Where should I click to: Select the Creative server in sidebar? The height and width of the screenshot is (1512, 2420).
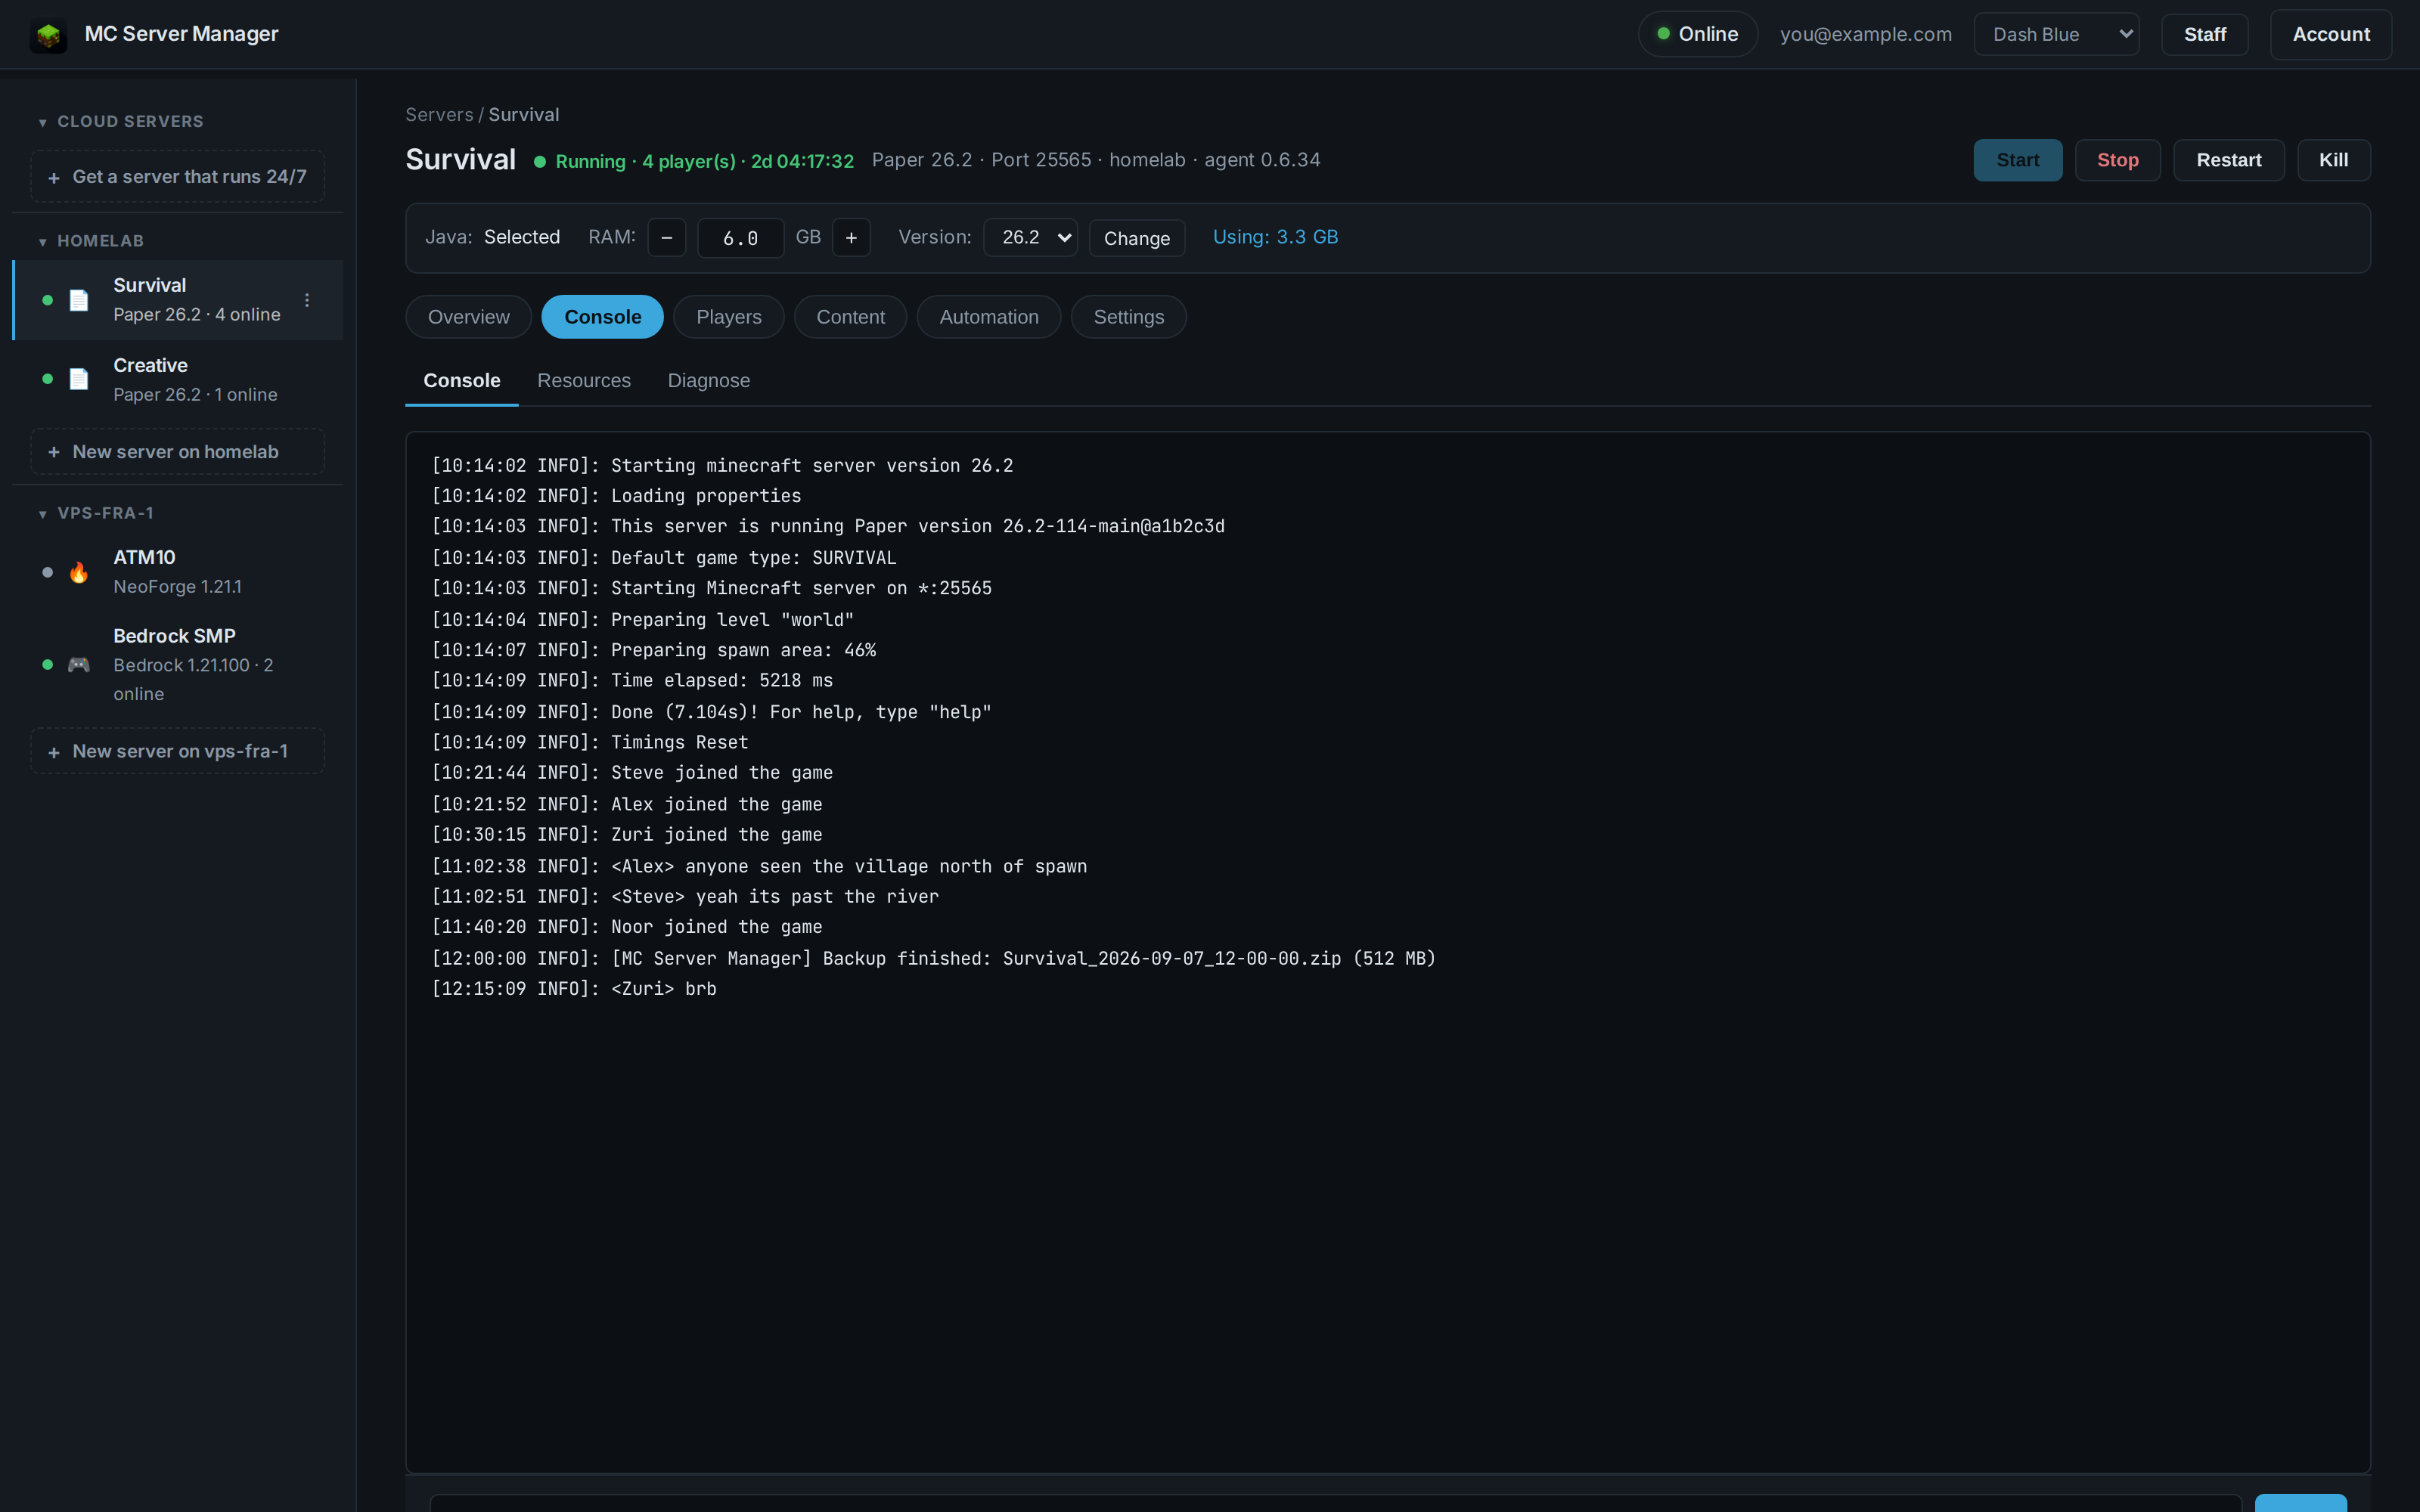178,379
